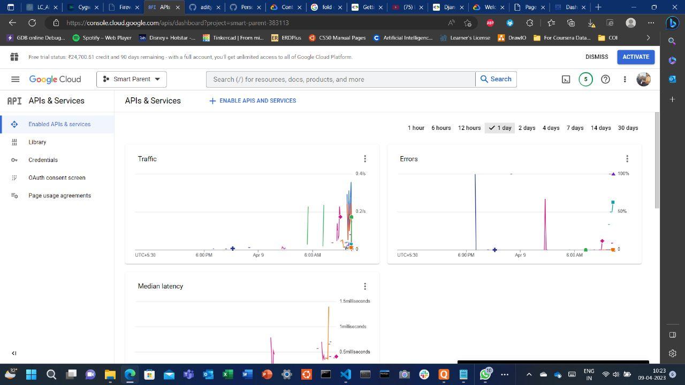The height and width of the screenshot is (385, 685).
Task: Open Visual Studio Code from taskbar
Action: (x=345, y=374)
